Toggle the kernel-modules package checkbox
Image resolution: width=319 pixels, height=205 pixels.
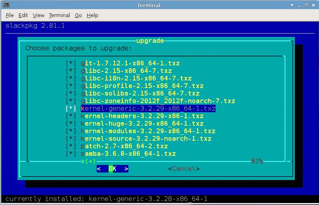click(71, 131)
